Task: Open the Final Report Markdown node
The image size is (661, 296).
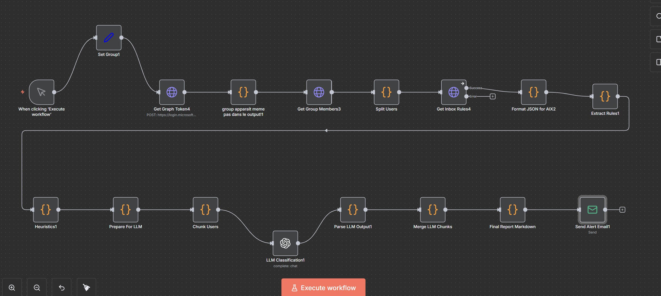Action: click(512, 210)
